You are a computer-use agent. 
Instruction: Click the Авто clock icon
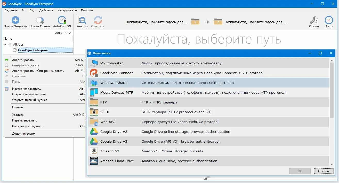329,20
